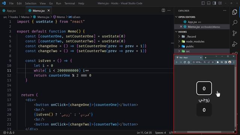Expand the _Record folder
Image resolution: width=240 pixels, height=135 pixels.
tap(179, 37)
